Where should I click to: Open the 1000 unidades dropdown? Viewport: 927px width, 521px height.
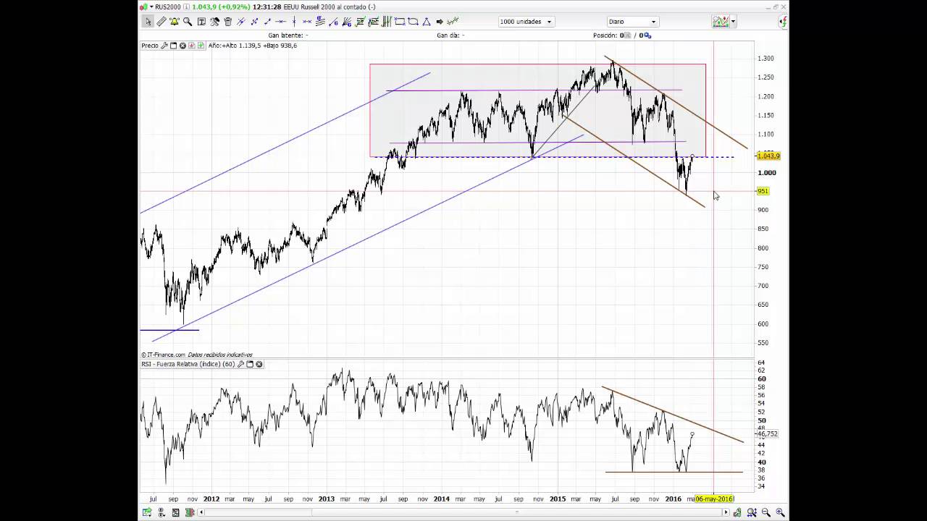click(x=527, y=22)
